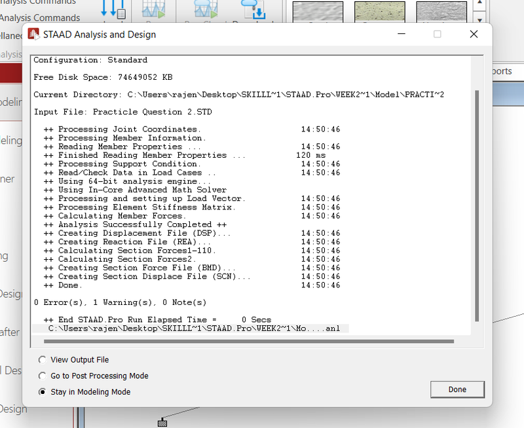Image resolution: width=524 pixels, height=428 pixels.
Task: Close the STAAD Analysis and Design dialog
Action: (x=474, y=34)
